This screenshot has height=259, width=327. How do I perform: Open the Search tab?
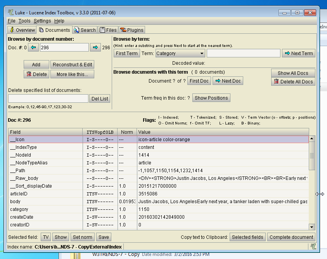pos(85,30)
